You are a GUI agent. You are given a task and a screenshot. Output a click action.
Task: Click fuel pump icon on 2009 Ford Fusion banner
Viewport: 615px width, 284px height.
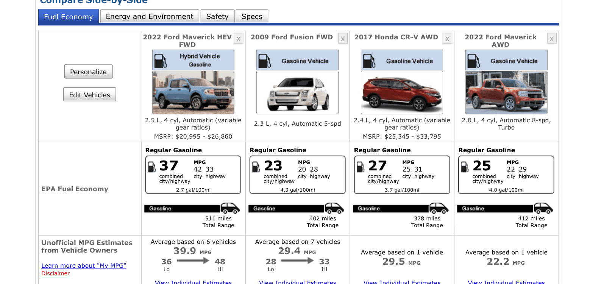click(265, 61)
